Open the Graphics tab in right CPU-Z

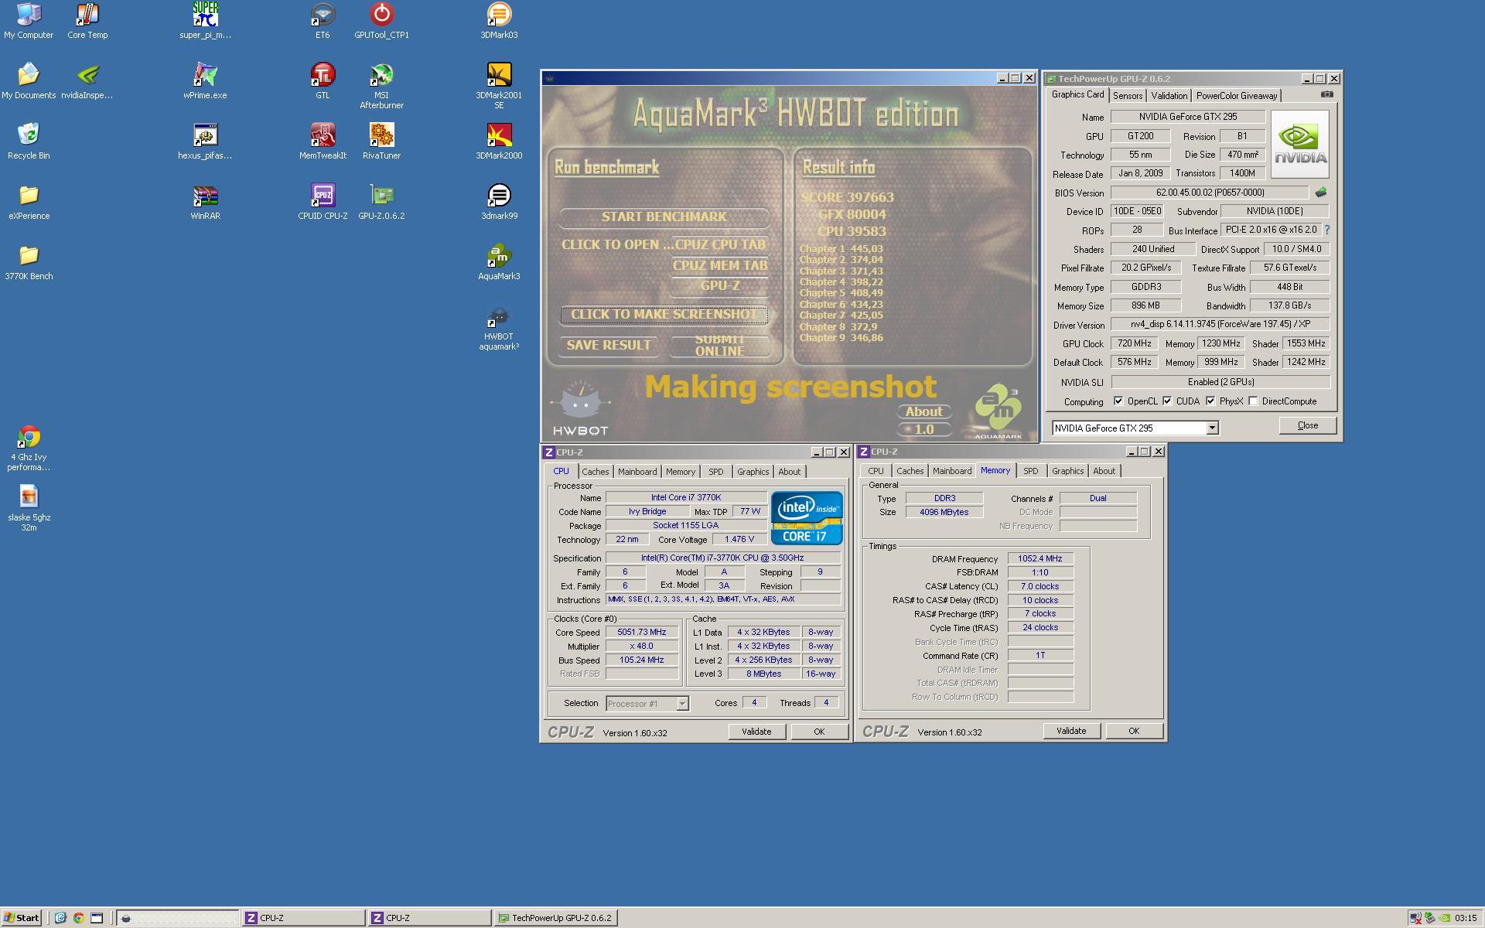tap(1067, 471)
